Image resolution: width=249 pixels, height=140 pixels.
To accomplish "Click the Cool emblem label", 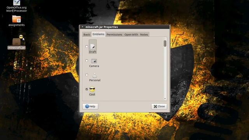I will [92, 94].
